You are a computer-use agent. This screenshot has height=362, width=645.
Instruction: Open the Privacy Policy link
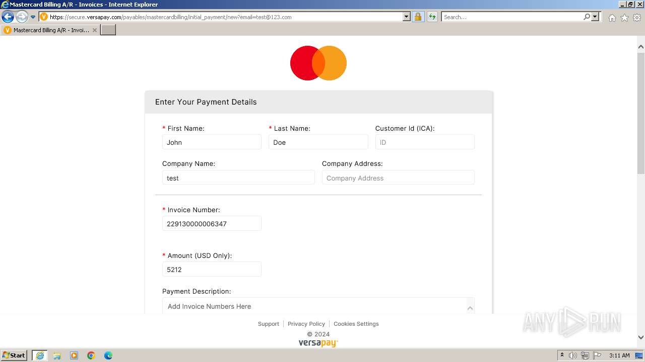[x=306, y=324]
